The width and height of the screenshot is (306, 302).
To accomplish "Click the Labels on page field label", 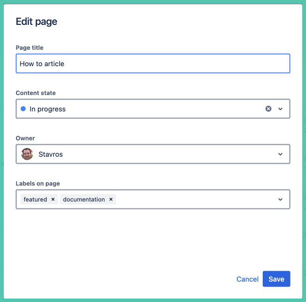I will click(38, 184).
